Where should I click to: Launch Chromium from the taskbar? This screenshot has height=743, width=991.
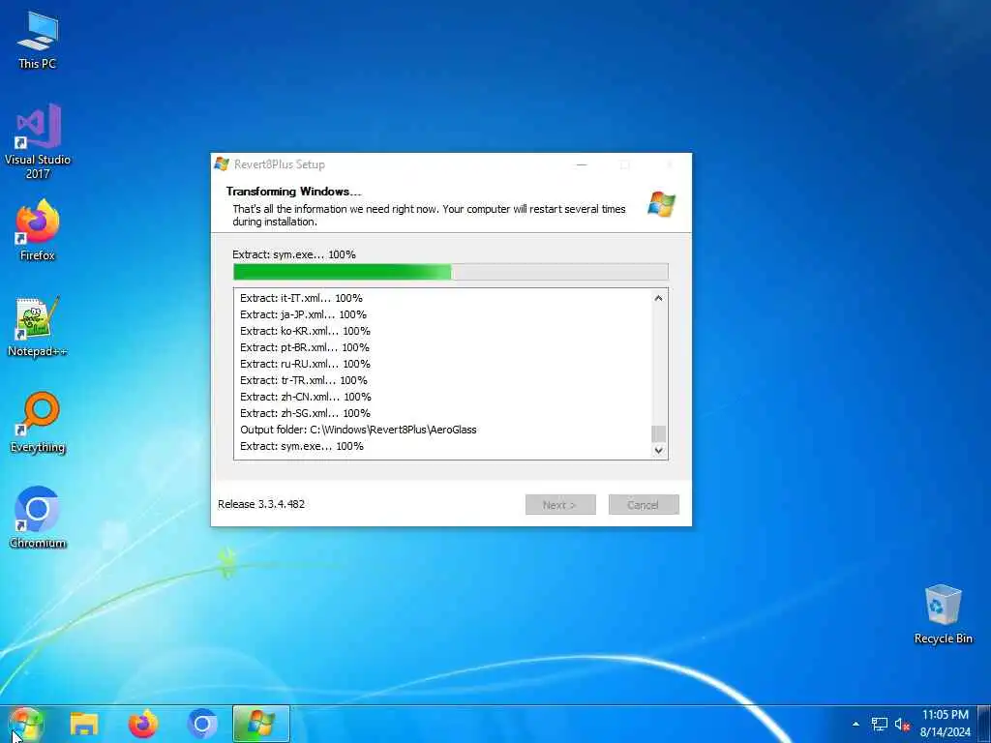tap(201, 724)
